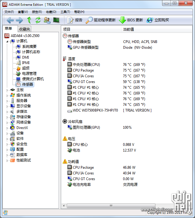Expand the 存储设备 node
The image size is (195, 218).
[7, 117]
